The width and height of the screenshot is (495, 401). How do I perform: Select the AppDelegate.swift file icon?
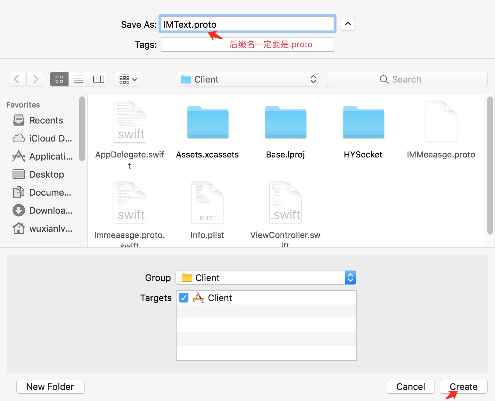(130, 121)
